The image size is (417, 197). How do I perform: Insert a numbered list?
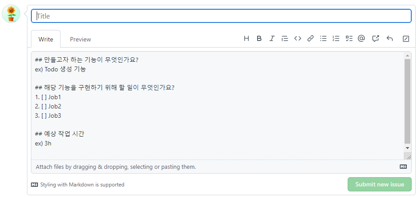tap(336, 39)
